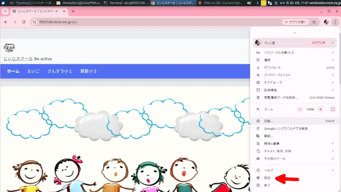Click the download arrow icon in menu

(258, 67)
